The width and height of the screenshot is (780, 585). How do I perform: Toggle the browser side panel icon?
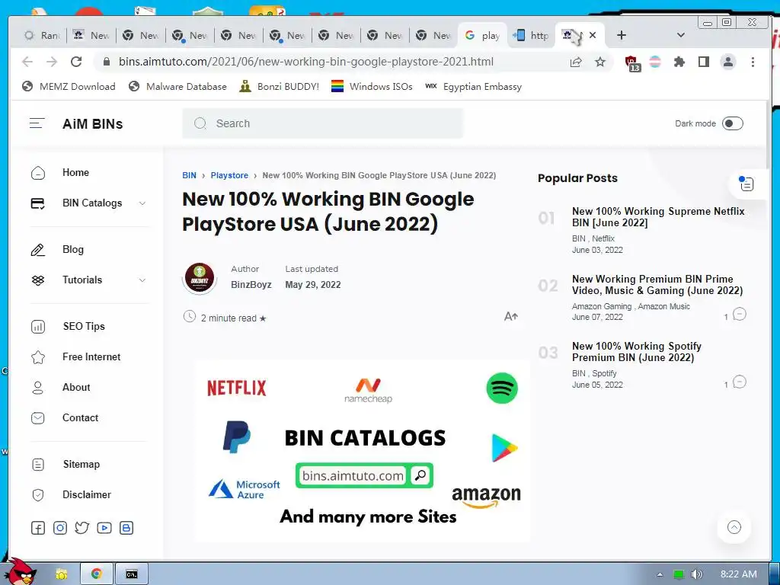coord(703,62)
